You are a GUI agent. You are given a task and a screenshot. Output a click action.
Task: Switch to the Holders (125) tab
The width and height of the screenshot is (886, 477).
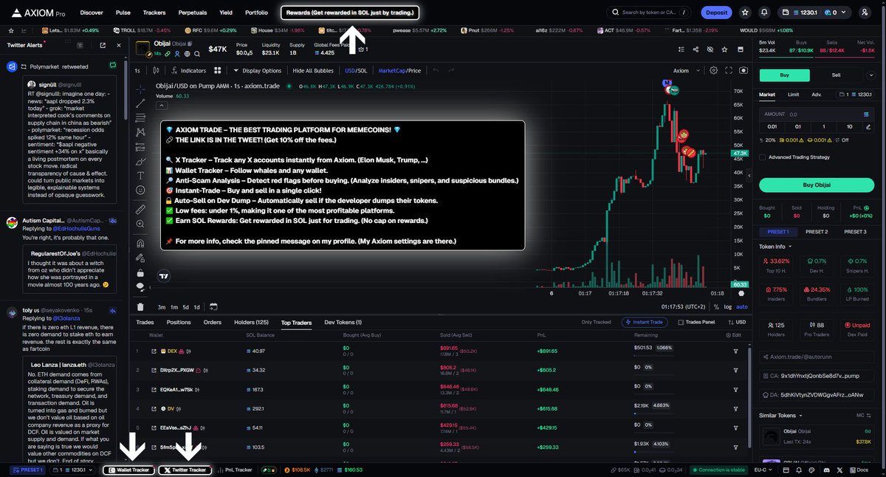(250, 322)
